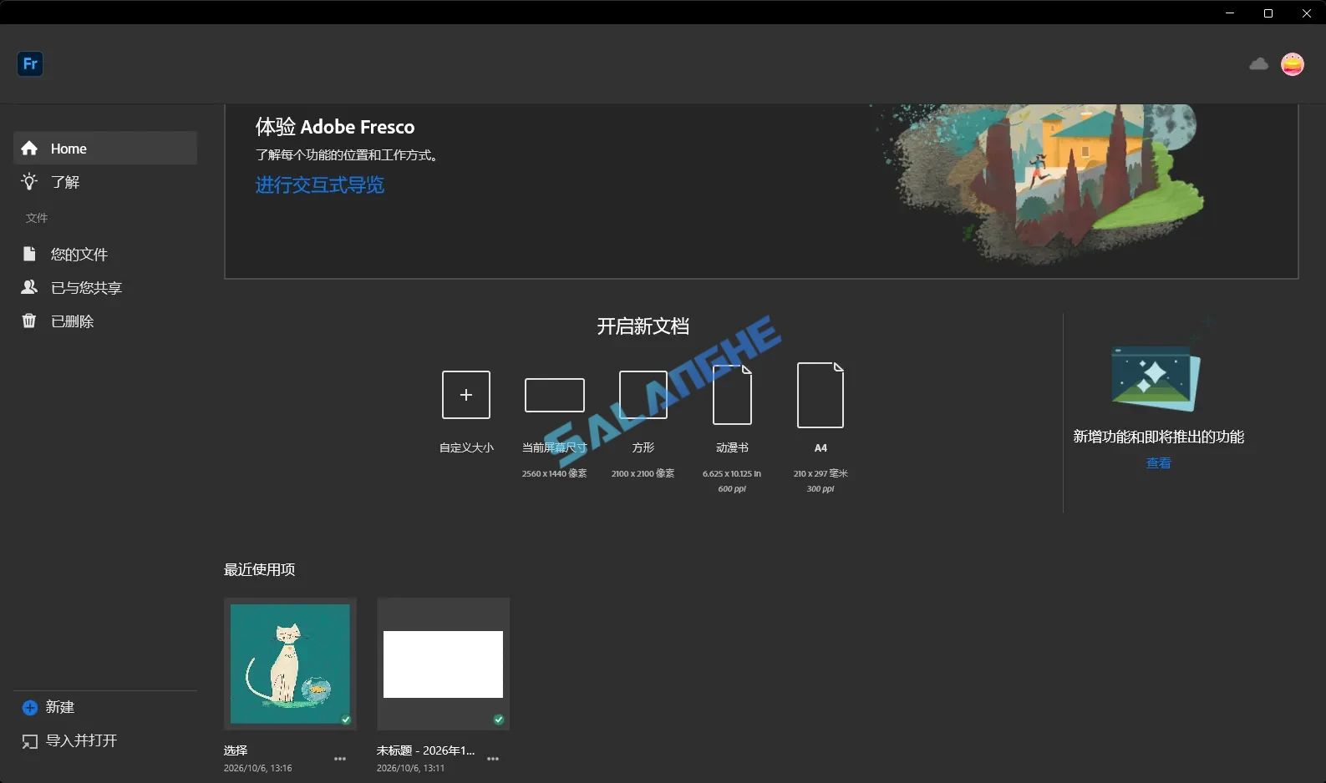Click the blue plus icon for 新建

(29, 708)
